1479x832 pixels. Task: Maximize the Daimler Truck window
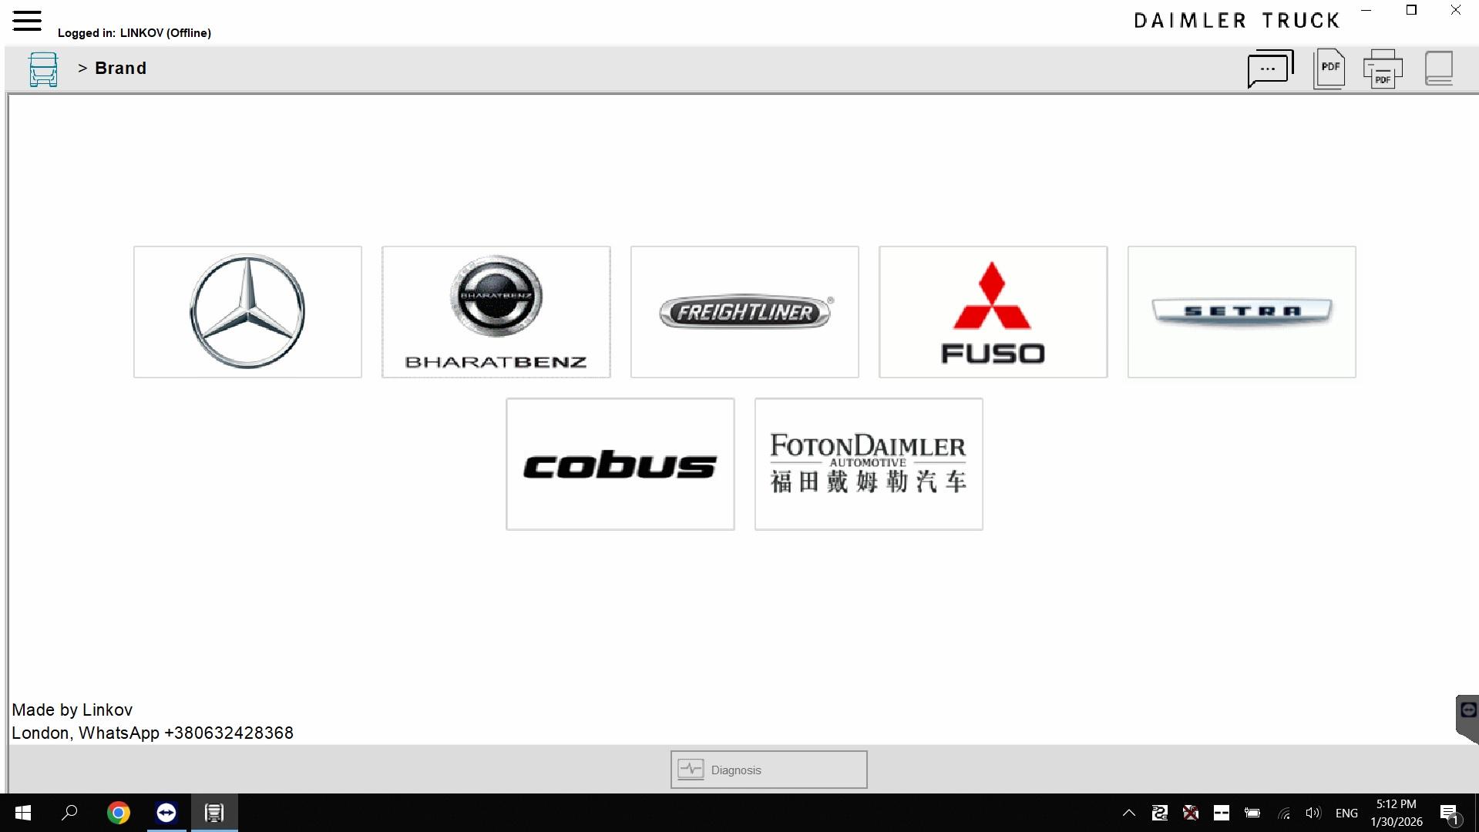click(1411, 11)
